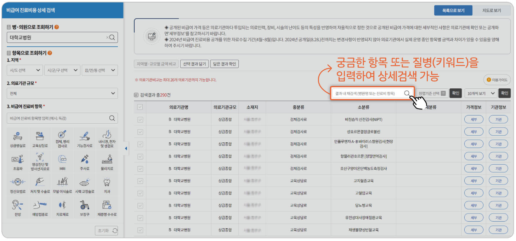516x241 pixels.
Task: Open the 시/도 선택 dropdown
Action: click(25, 70)
